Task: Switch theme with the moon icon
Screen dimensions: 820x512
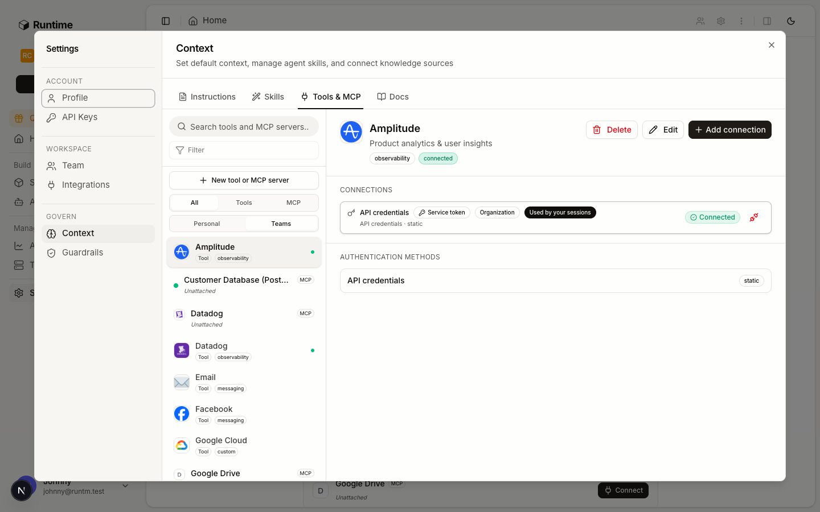Action: pos(791,21)
